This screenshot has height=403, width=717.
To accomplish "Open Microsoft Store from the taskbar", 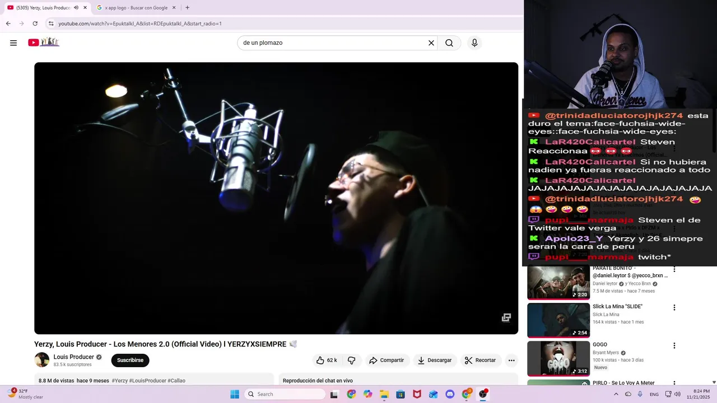I will (401, 394).
